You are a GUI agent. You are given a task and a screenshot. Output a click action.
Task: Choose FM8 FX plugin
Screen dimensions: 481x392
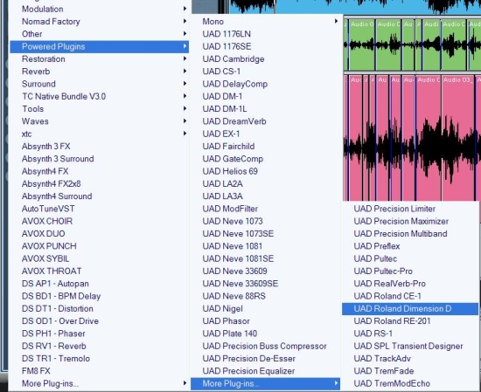click(99, 371)
